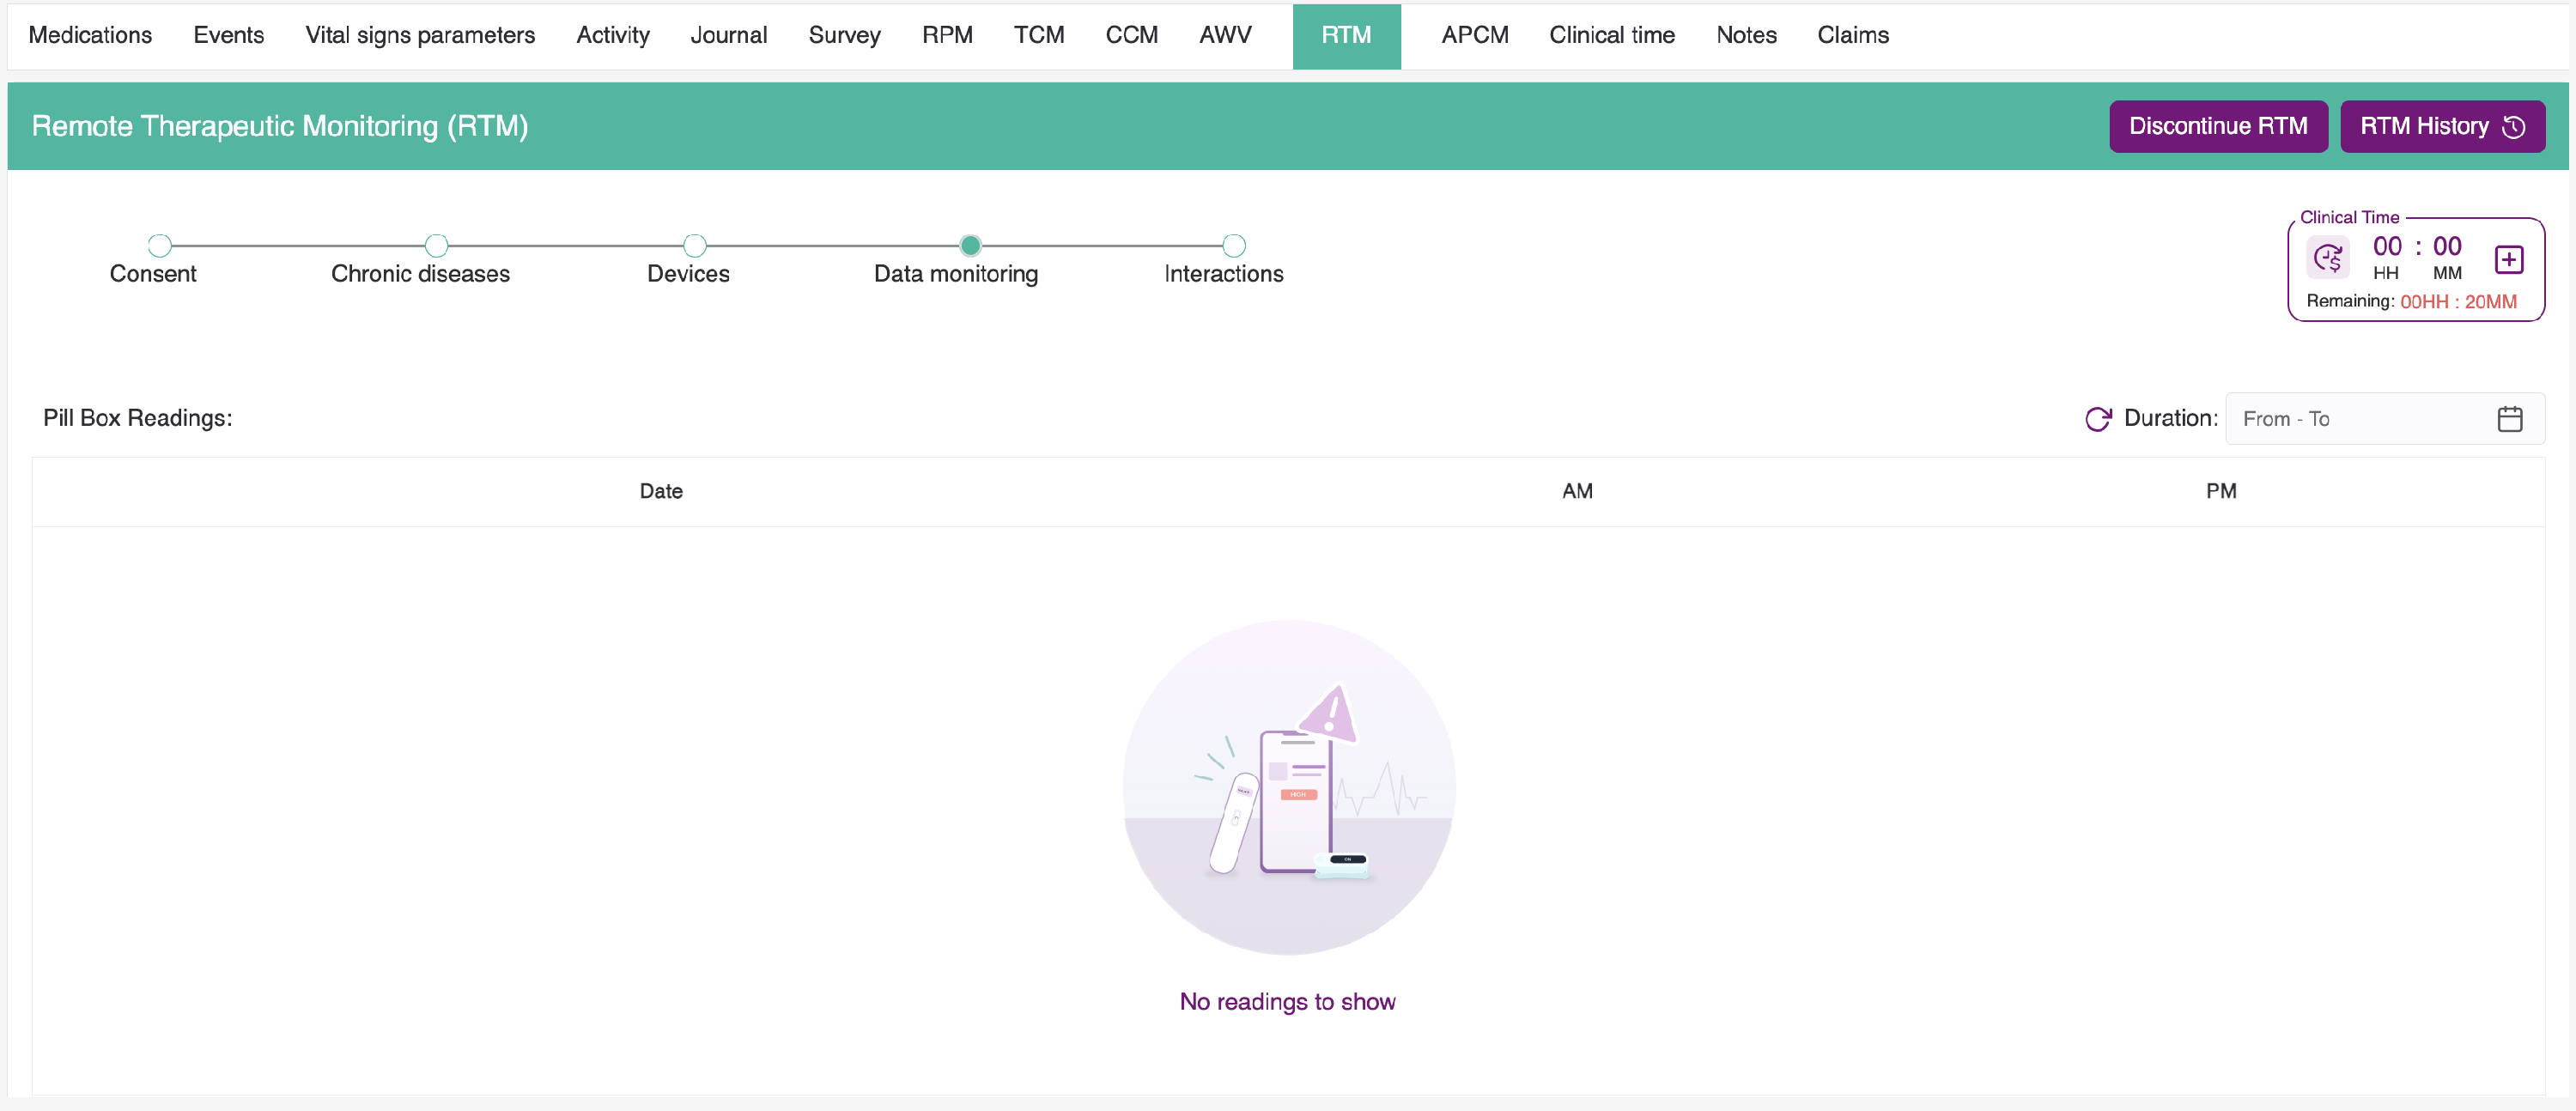
Task: Click the Data monitoring step marker
Action: (969, 245)
